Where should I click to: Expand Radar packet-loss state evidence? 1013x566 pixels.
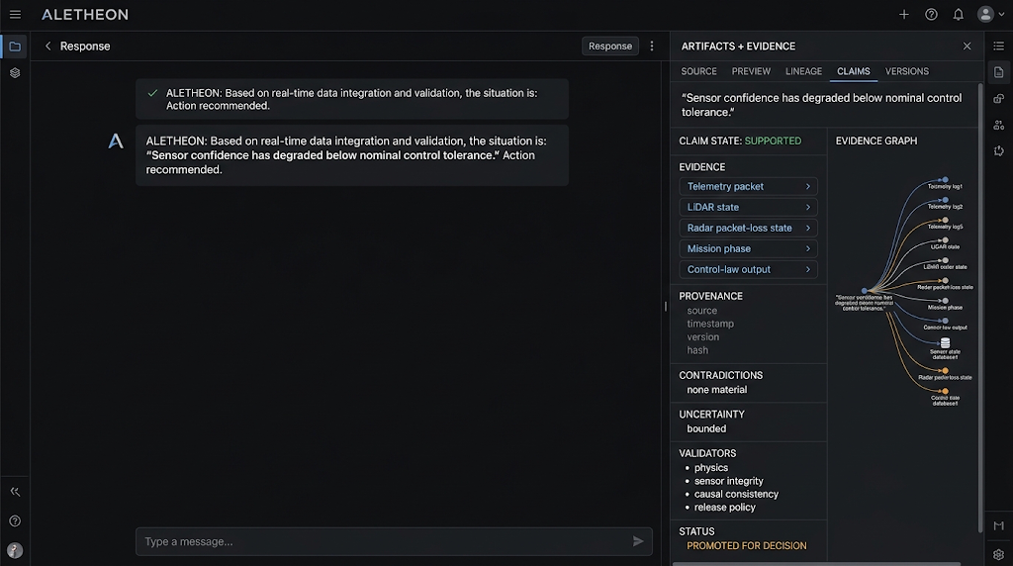click(x=748, y=228)
